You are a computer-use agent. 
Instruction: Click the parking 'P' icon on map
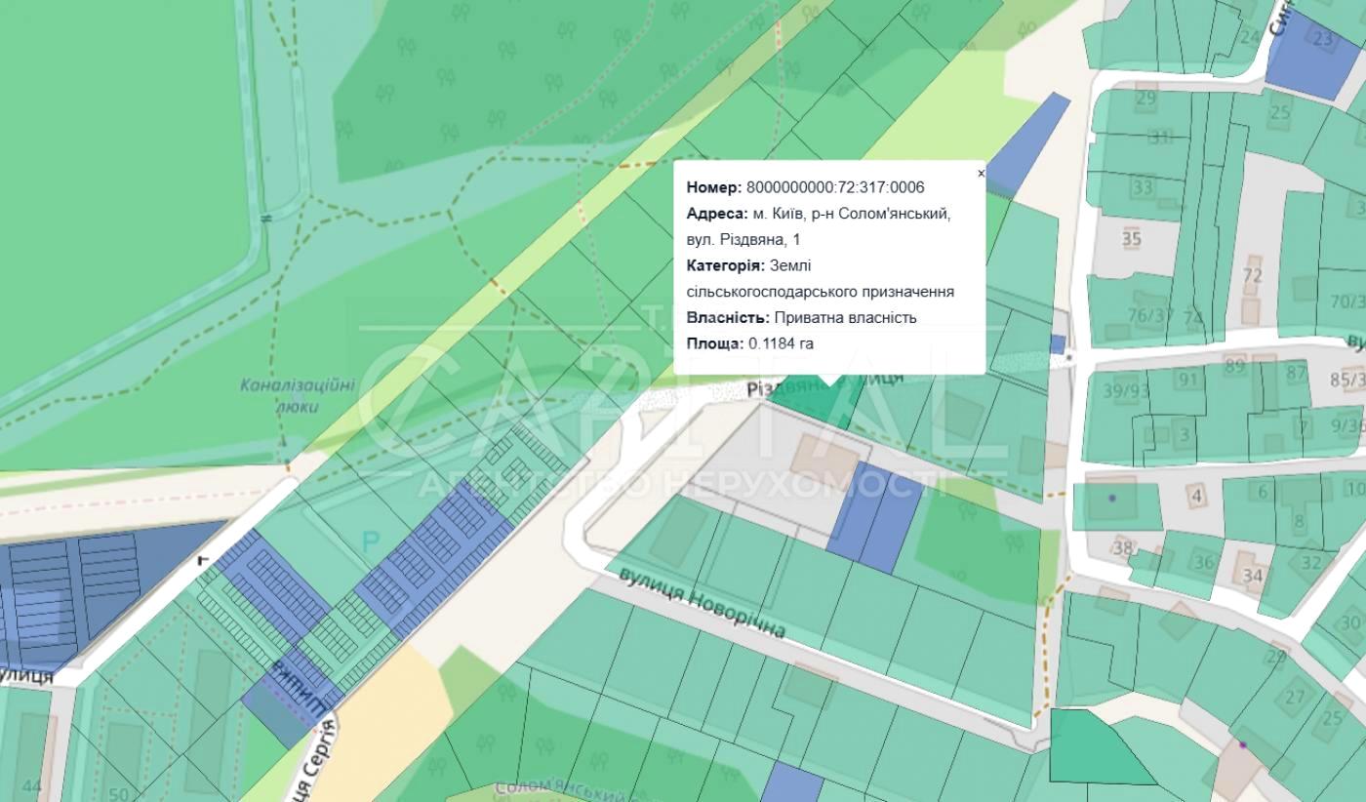pos(371,542)
